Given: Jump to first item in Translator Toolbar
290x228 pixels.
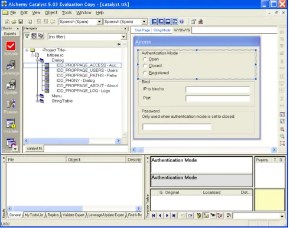Looking at the screenshot, I should point(154,216).
